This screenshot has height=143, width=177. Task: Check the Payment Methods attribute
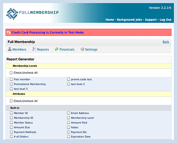pos(11,132)
